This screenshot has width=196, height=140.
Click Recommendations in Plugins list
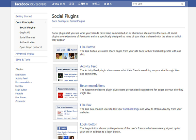[24, 82]
